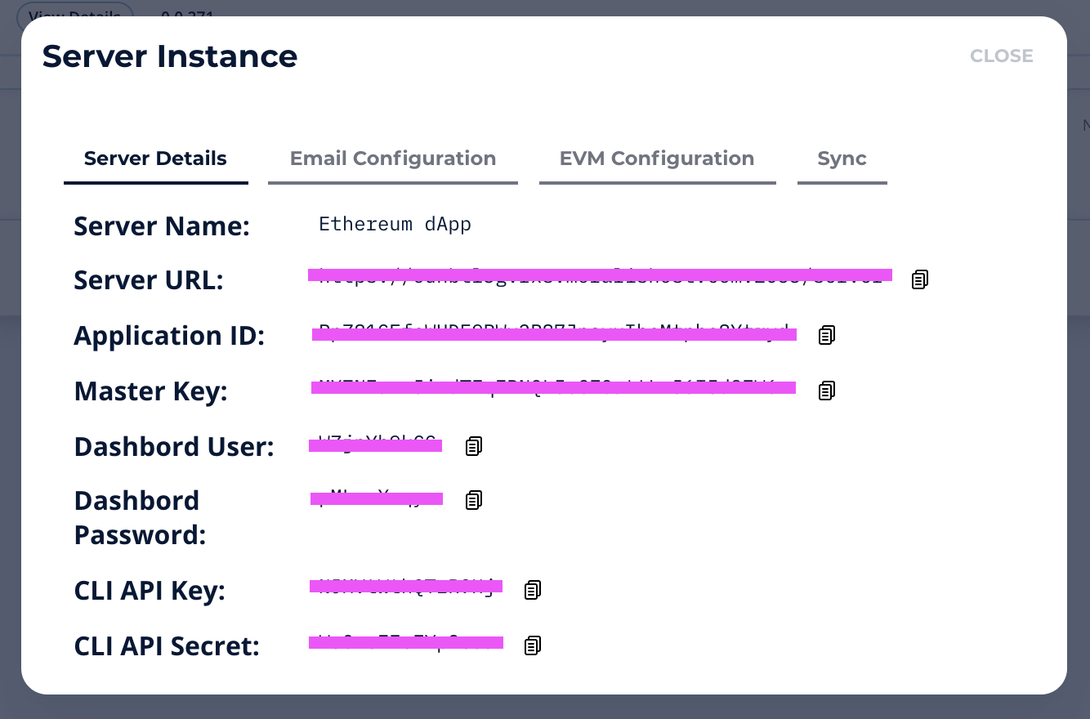
Task: Copy the Application ID value
Action: [x=827, y=335]
